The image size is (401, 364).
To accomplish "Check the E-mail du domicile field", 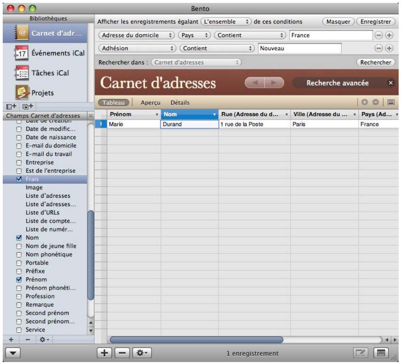I will coord(19,146).
